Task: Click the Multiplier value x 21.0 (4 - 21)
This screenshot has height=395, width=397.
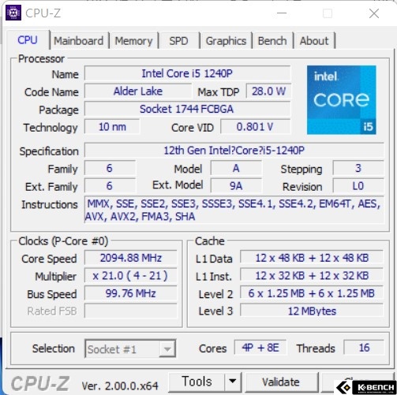Action: (131, 276)
